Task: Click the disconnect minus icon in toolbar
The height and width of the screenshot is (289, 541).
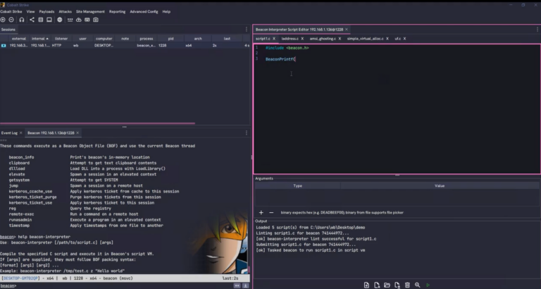Action: click(x=11, y=20)
